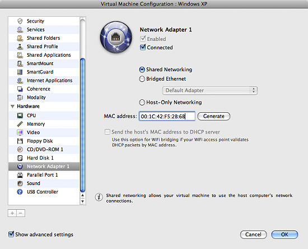The width and height of the screenshot is (308, 249).
Task: Select the Host-Only Networking radio button
Action: tap(142, 102)
